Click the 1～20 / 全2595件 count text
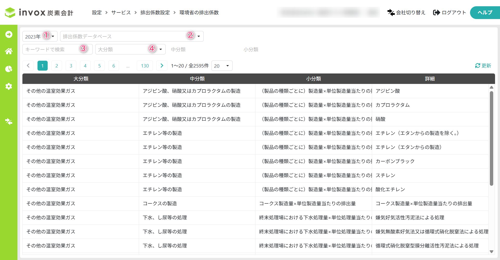The width and height of the screenshot is (500, 260). (190, 66)
